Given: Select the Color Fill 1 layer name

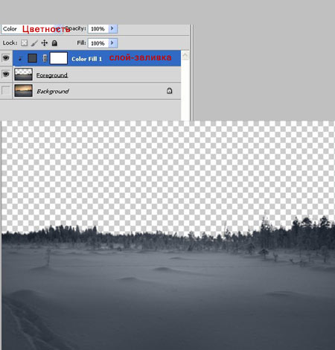Looking at the screenshot, I should point(86,59).
